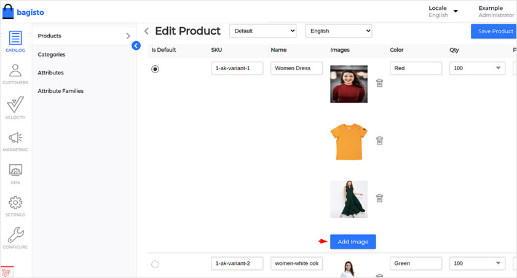
Task: Collapse the catalog submenu panel
Action: [136, 46]
